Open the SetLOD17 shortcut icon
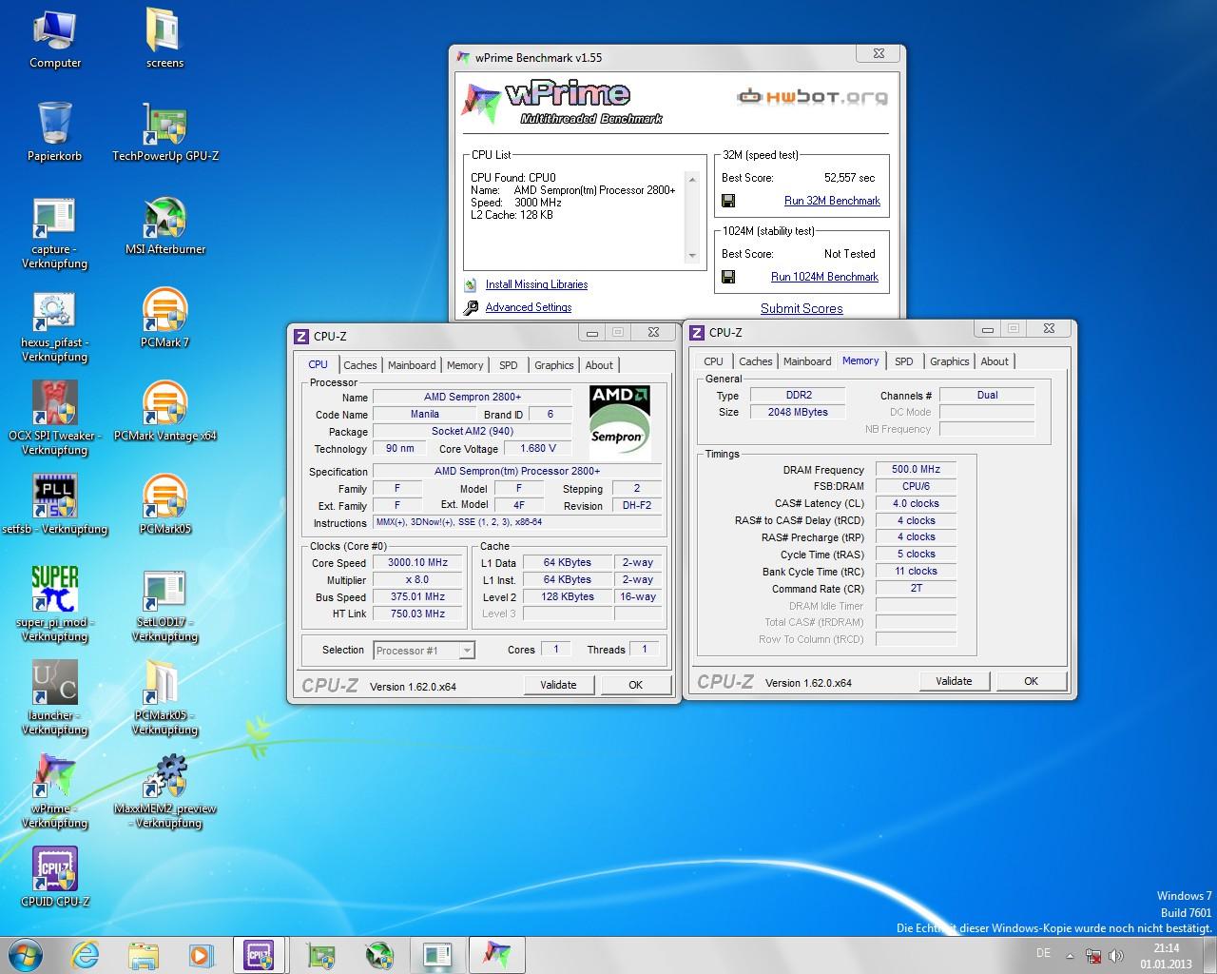1217x974 pixels. click(x=165, y=605)
